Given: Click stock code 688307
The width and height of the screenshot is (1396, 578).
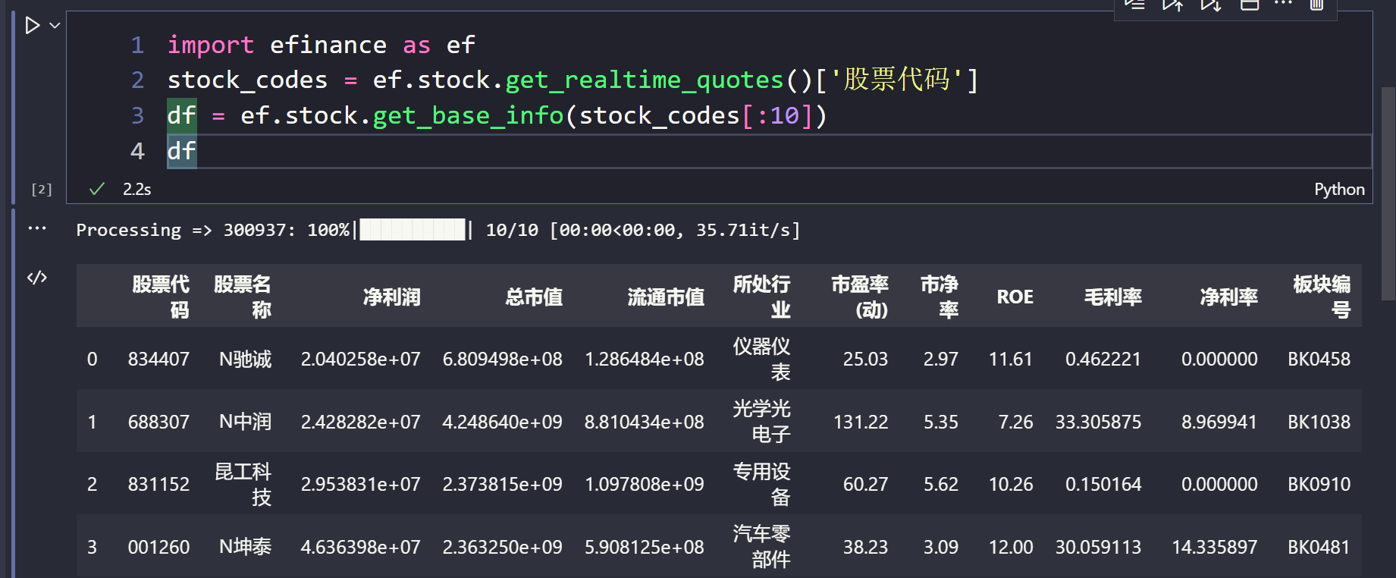Looking at the screenshot, I should (158, 422).
